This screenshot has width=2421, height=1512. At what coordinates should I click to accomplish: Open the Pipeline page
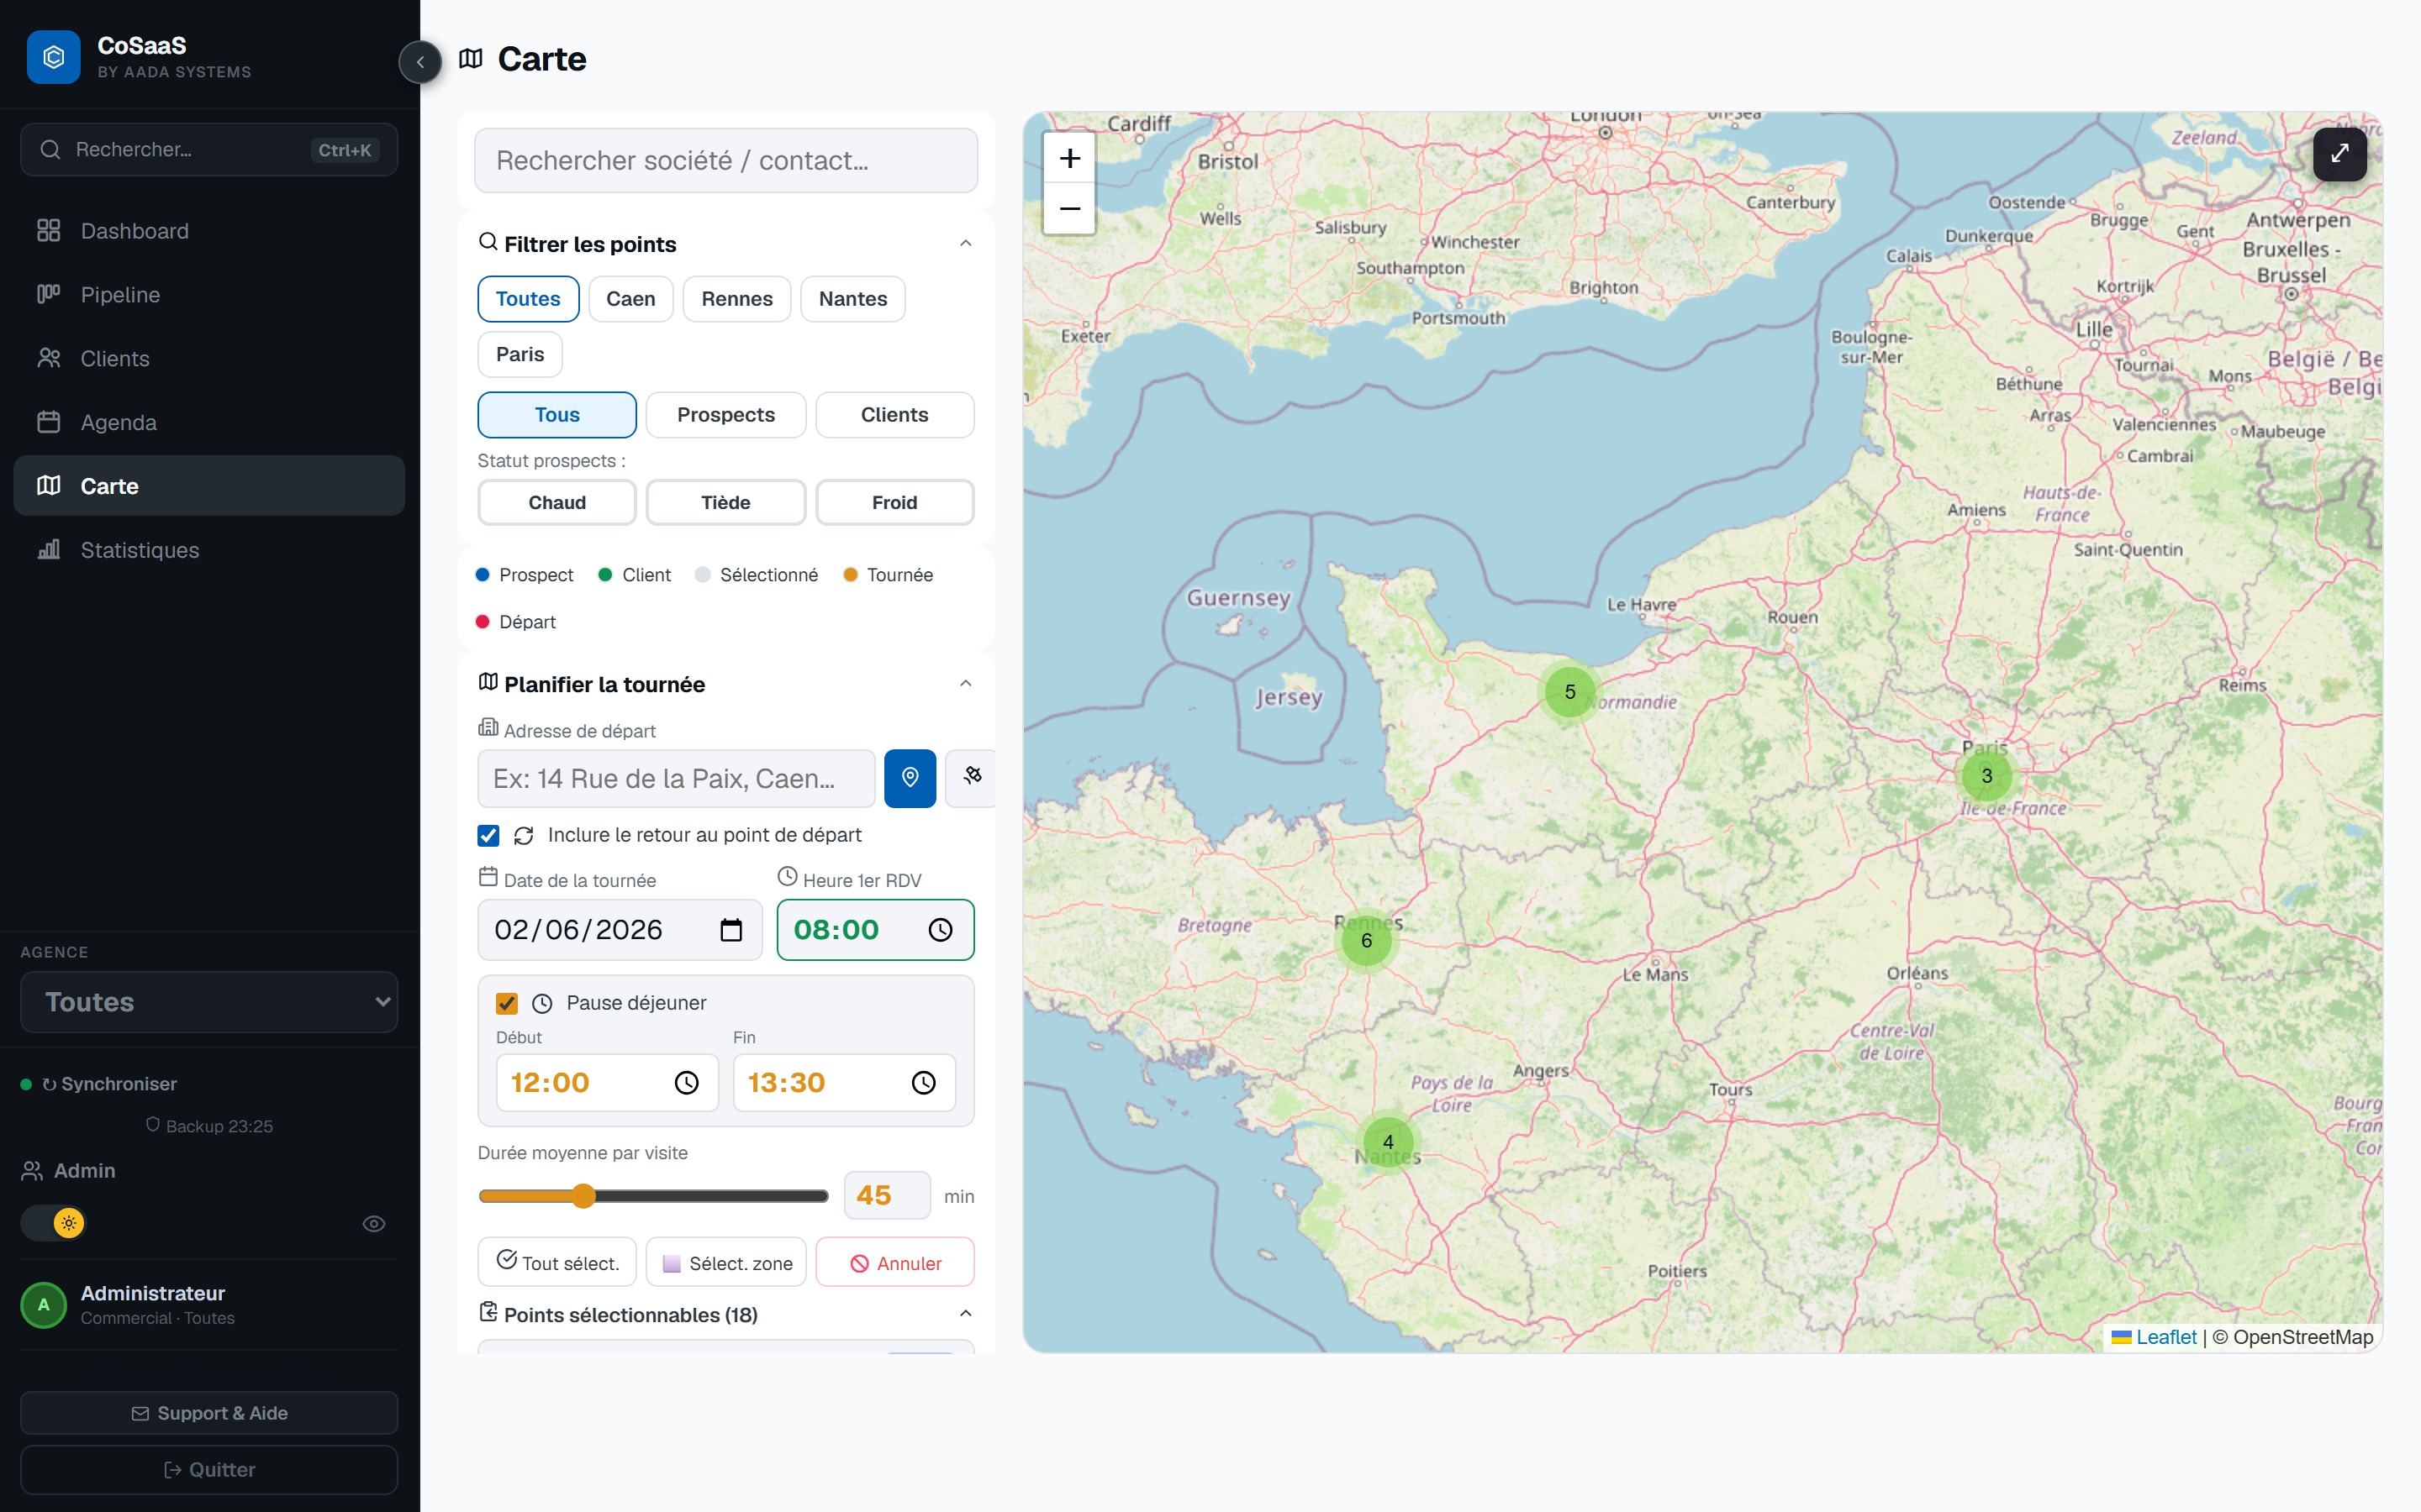pyautogui.click(x=209, y=295)
